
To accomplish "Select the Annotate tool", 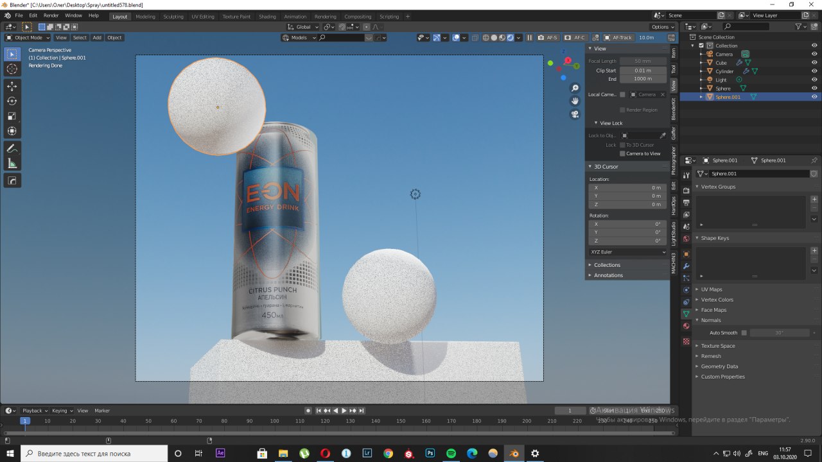I will point(12,148).
